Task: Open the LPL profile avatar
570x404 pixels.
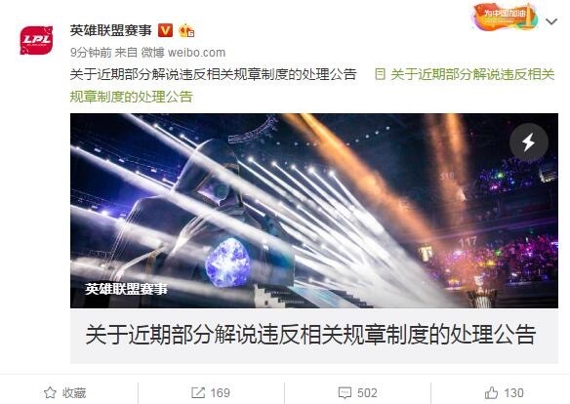Action: click(36, 40)
